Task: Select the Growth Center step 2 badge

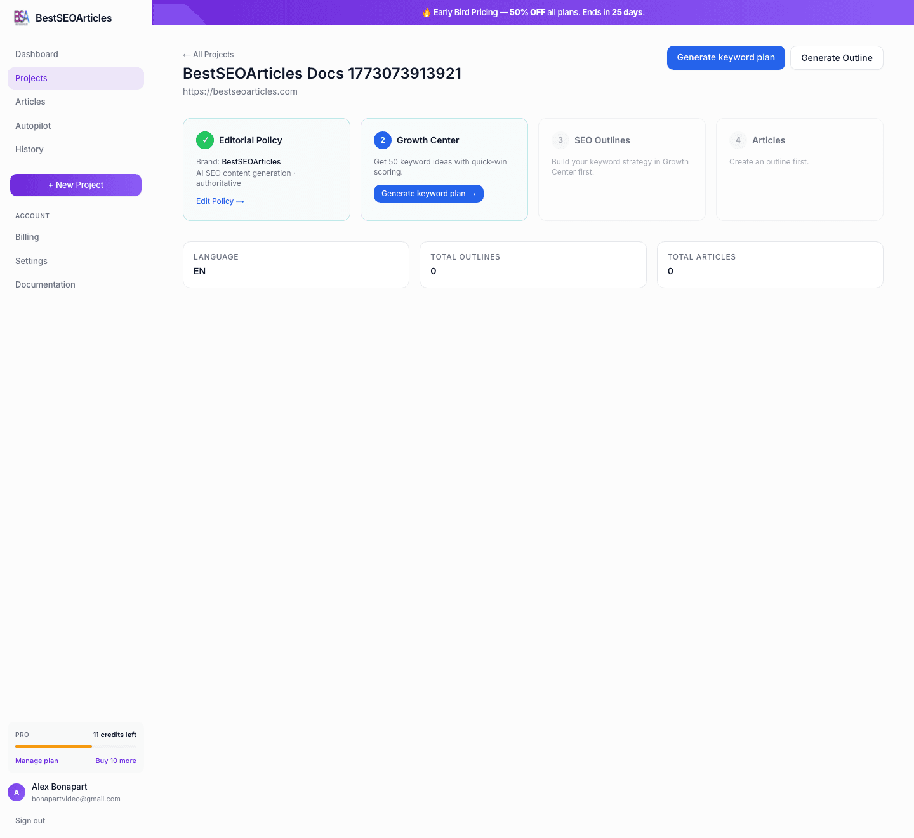Action: [x=382, y=140]
